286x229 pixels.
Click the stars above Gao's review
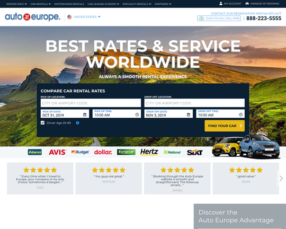coord(40,170)
